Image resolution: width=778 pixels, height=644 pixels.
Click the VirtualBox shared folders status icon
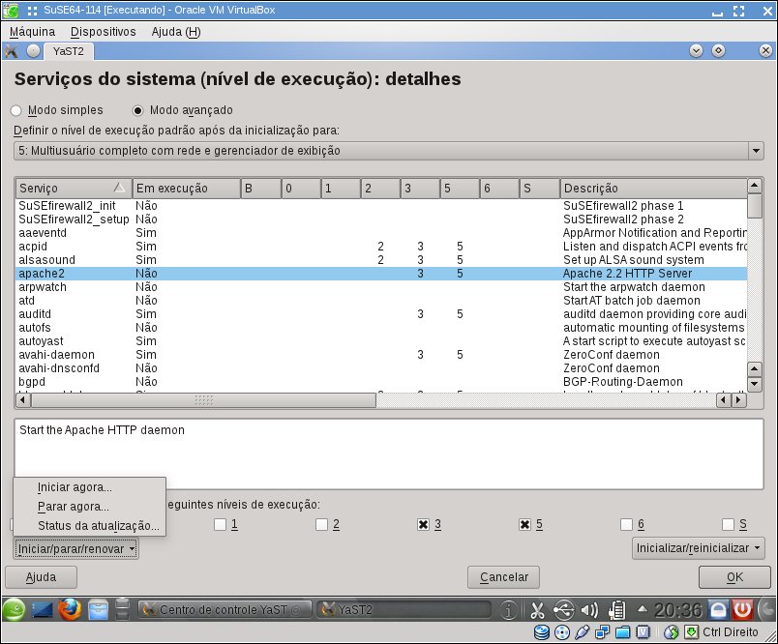click(x=623, y=632)
